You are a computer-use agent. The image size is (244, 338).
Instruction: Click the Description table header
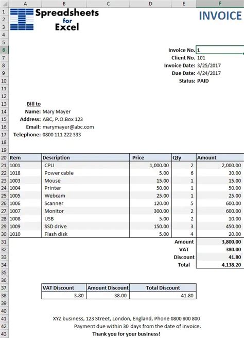(85, 157)
